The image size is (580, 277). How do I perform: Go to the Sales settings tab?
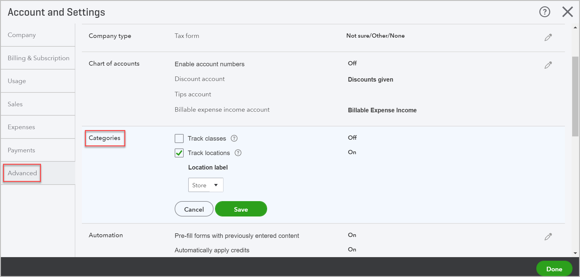click(38, 104)
